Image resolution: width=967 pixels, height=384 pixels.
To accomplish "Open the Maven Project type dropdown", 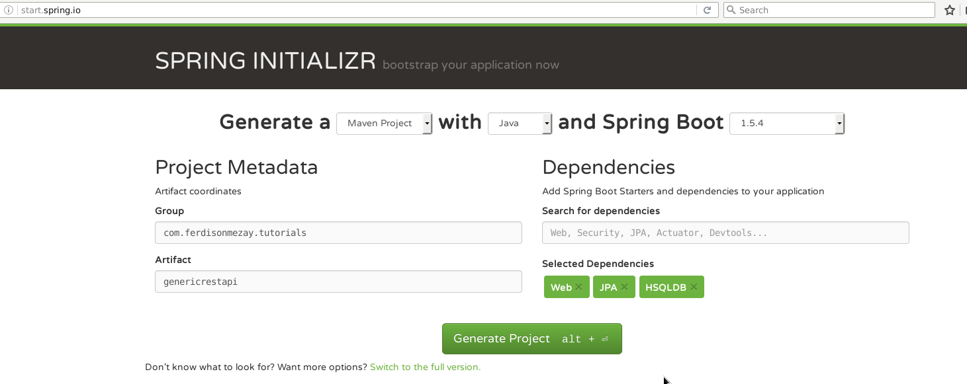I will pos(384,124).
